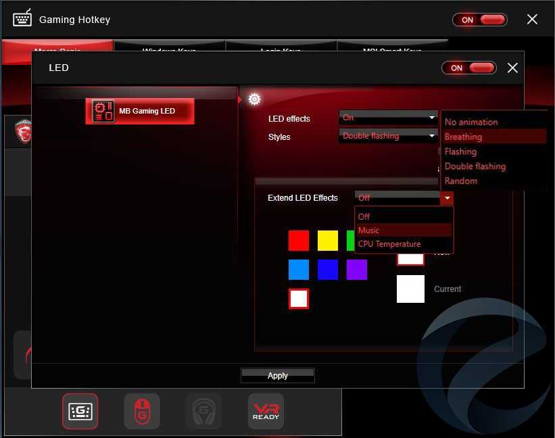Viewport: 555px width, 438px height.
Task: Choose Breathing from the styles list
Action: [x=464, y=137]
